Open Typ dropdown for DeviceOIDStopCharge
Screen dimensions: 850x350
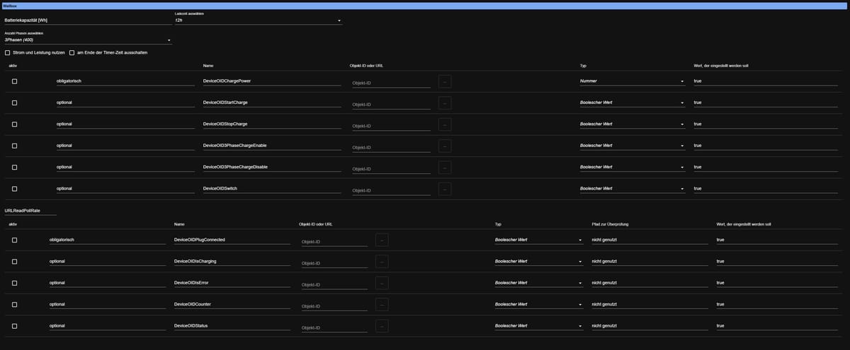click(632, 124)
